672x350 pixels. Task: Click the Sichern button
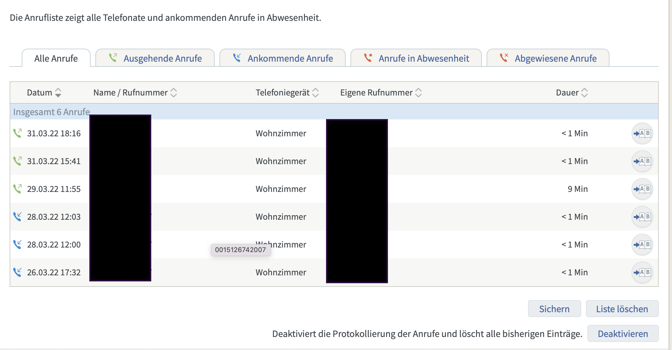click(x=554, y=309)
